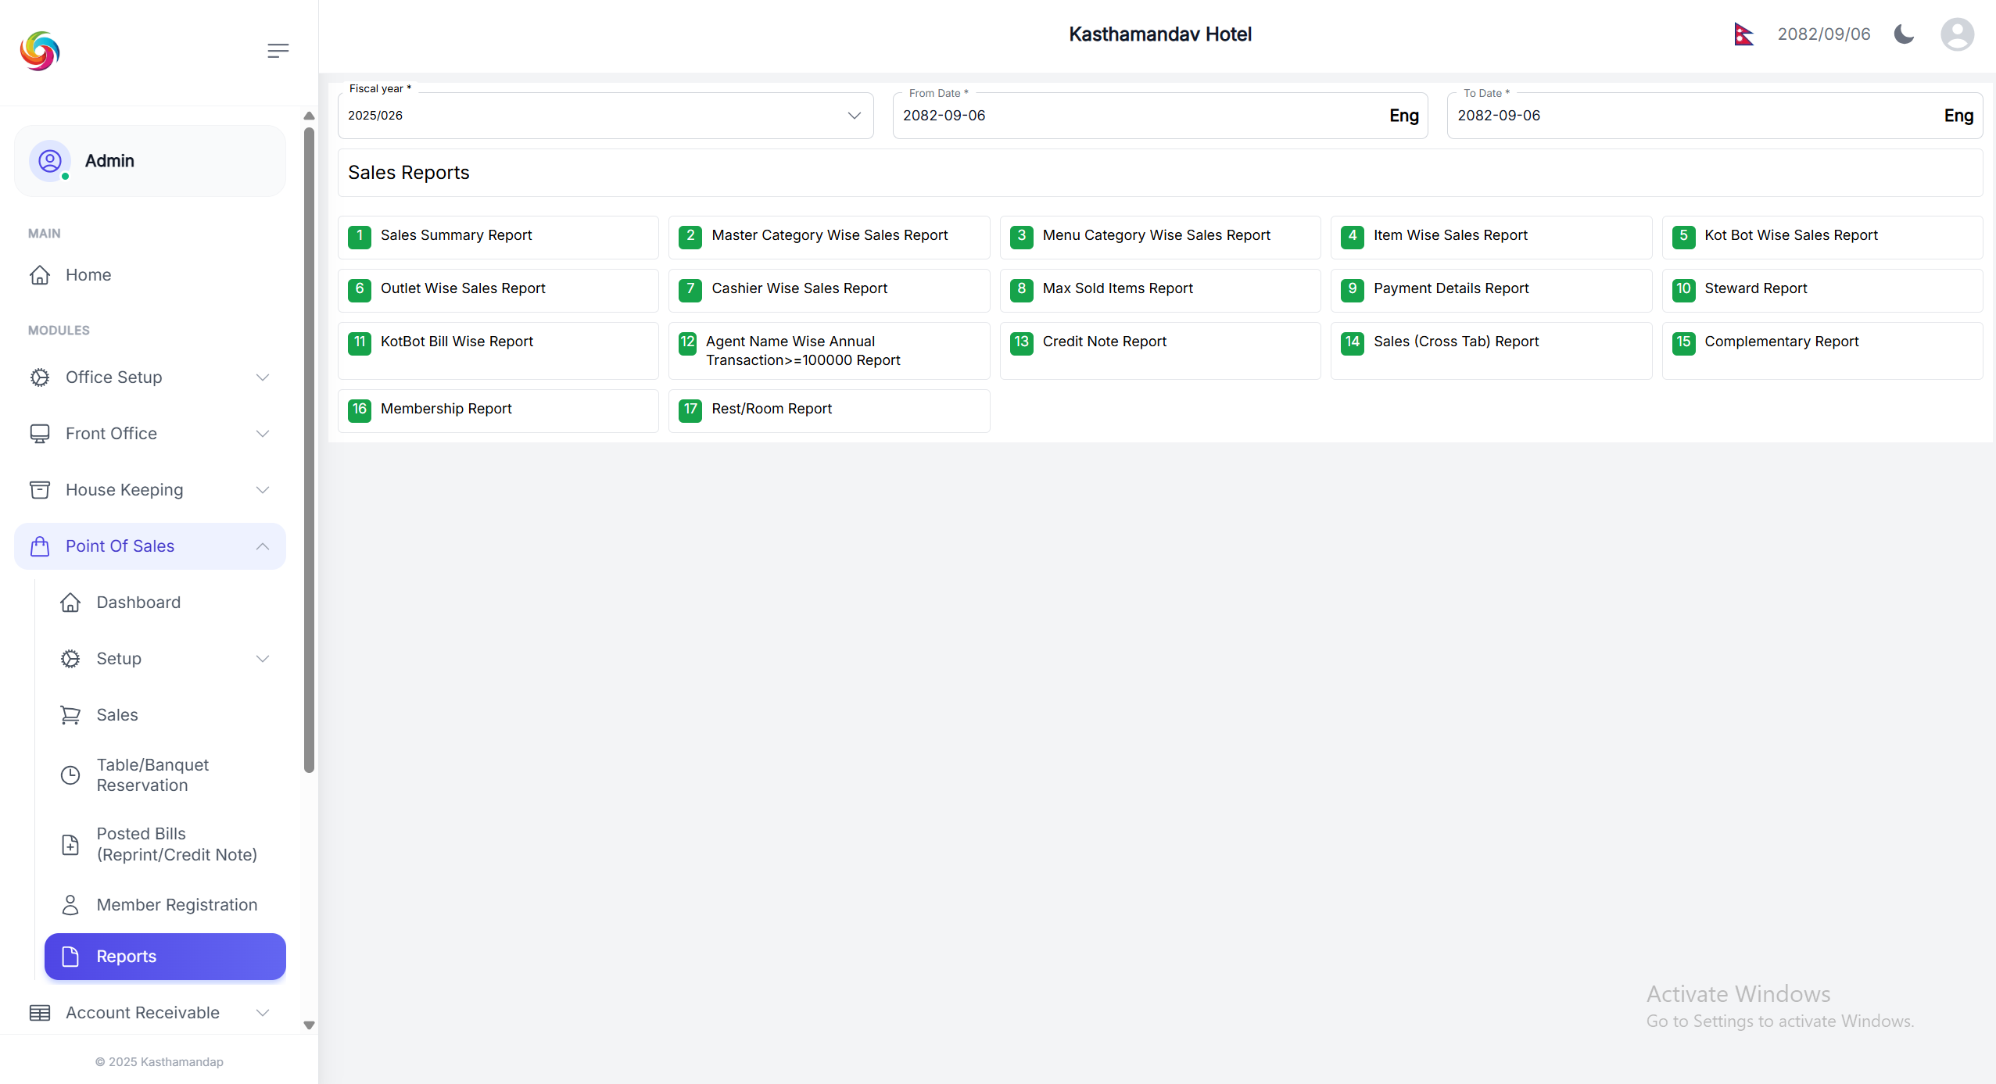Click the Kasthamandap logo
Image resolution: width=1996 pixels, height=1084 pixels.
40,51
